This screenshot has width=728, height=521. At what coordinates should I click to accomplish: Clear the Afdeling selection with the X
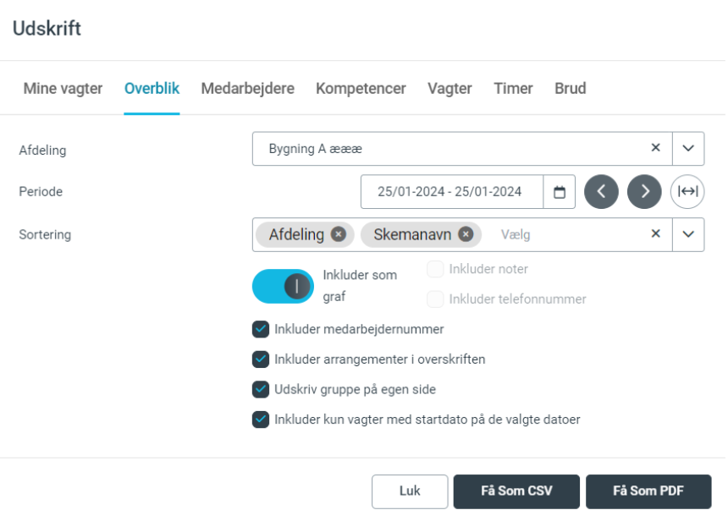654,148
